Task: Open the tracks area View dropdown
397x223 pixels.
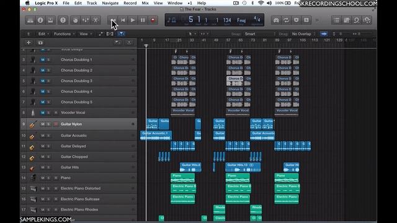Action: click(x=86, y=33)
